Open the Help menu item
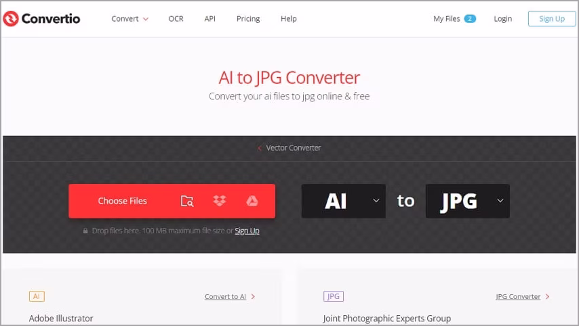The width and height of the screenshot is (579, 326). coord(288,19)
